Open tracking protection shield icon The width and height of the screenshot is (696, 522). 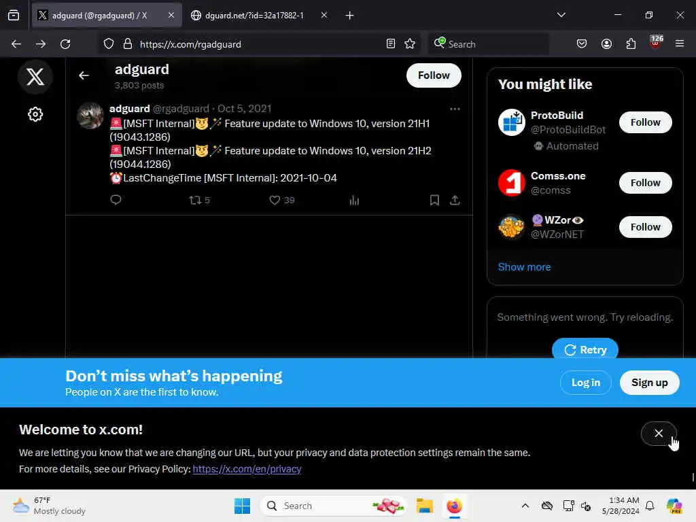[x=109, y=44]
